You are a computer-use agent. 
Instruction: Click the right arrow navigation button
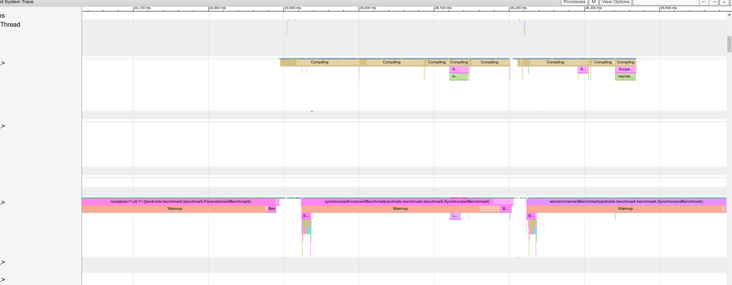point(713,2)
